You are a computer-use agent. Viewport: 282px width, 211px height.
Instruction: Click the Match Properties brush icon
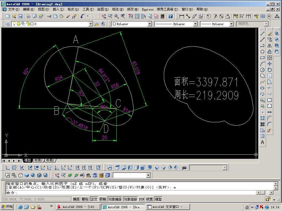coord(68,16)
